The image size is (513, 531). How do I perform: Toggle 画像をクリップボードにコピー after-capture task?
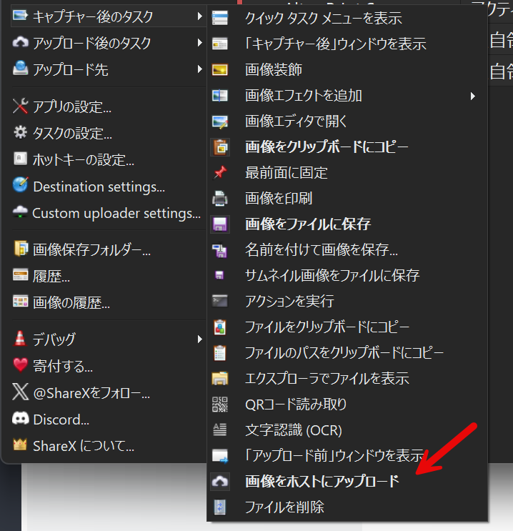(327, 147)
